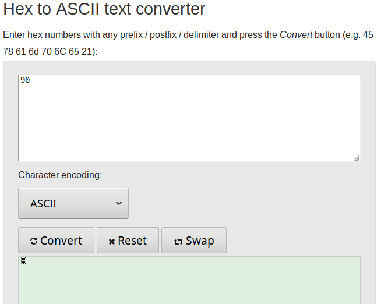The height and width of the screenshot is (304, 381).
Task: Click the green output result area
Action: point(189,280)
